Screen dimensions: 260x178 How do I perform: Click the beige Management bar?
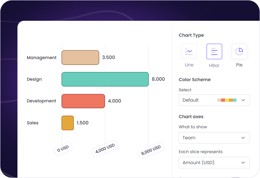[x=80, y=57]
